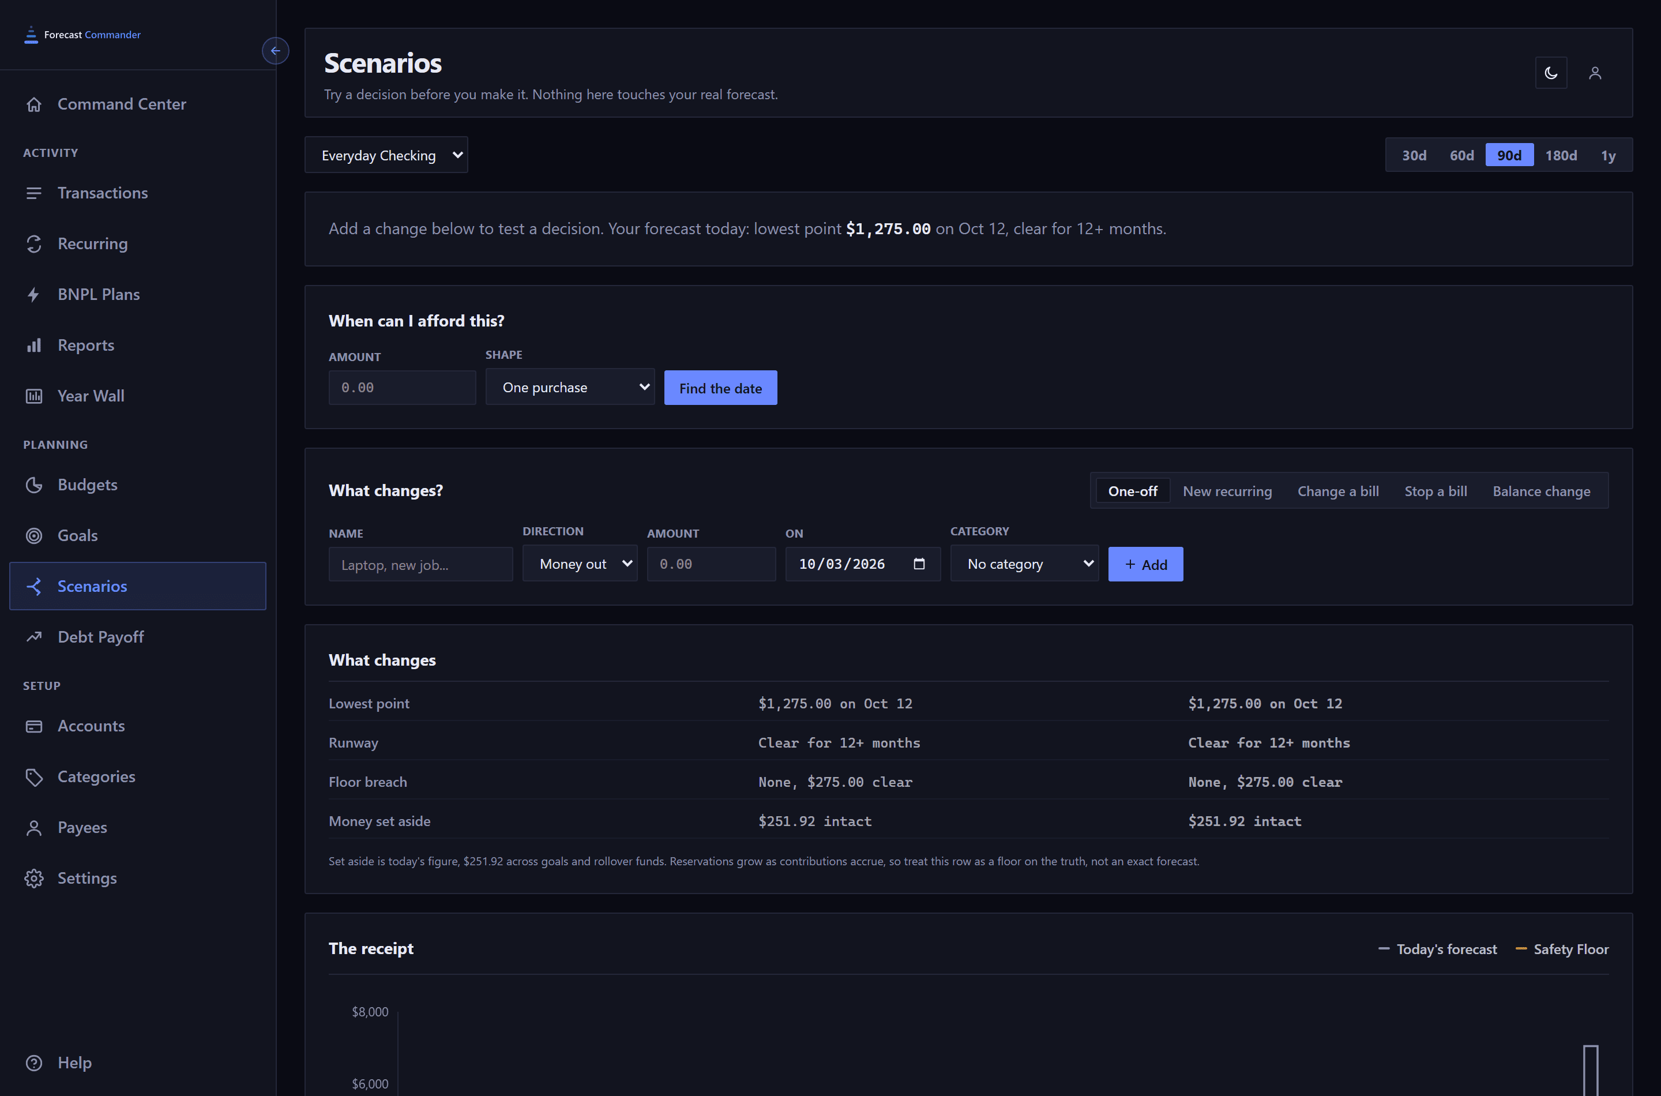The width and height of the screenshot is (1661, 1096).
Task: Switch to the Stop a bill tab
Action: coord(1435,491)
